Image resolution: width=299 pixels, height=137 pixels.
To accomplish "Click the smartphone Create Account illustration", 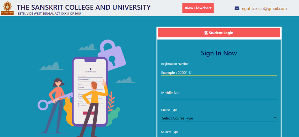I will (x=90, y=92).
